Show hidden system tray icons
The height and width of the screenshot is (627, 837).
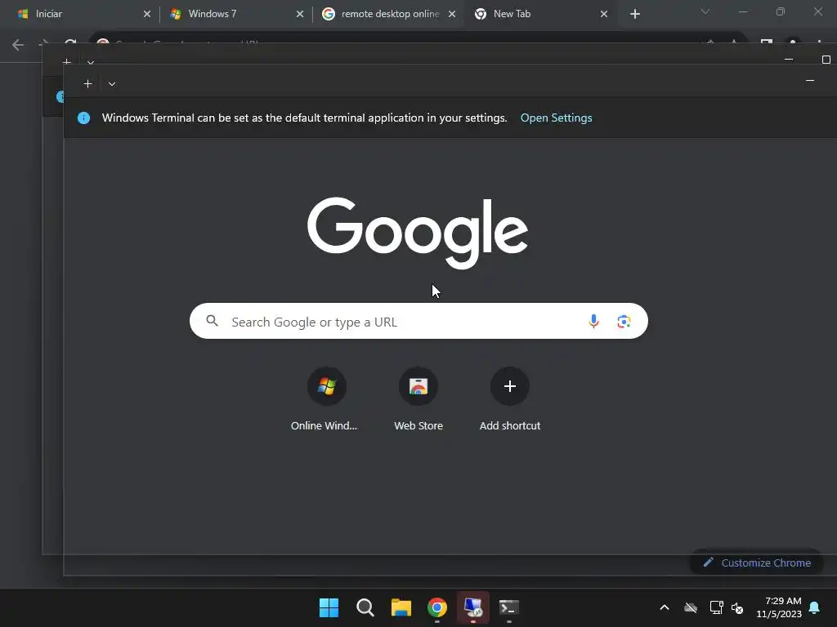click(664, 607)
